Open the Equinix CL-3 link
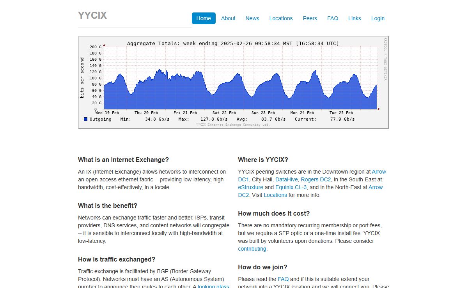Image resolution: width=468 pixels, height=288 pixels. click(291, 187)
